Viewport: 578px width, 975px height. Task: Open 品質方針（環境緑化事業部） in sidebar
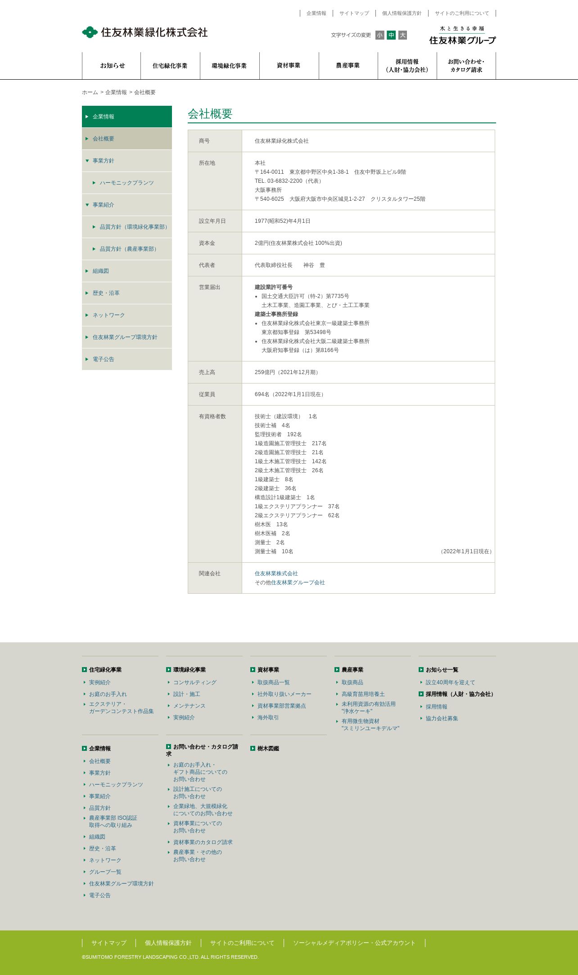[x=127, y=227]
